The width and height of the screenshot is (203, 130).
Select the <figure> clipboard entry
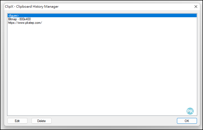click(x=102, y=16)
